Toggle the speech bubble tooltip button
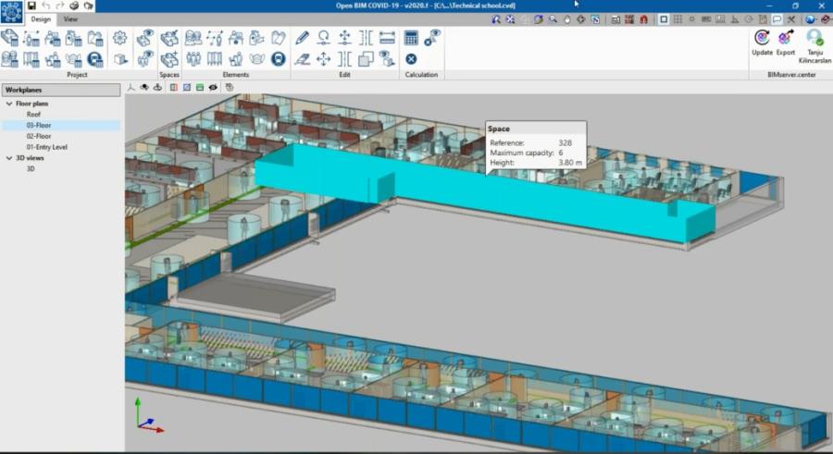The width and height of the screenshot is (833, 454). click(x=777, y=19)
